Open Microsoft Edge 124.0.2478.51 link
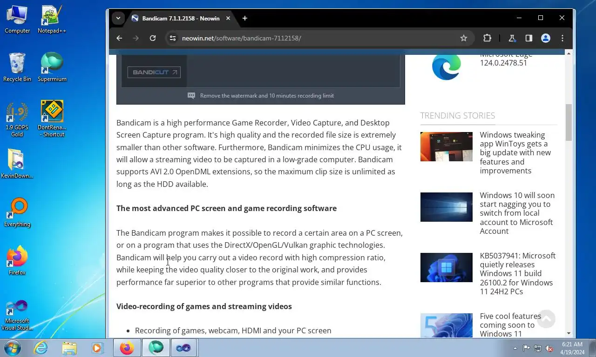The image size is (596, 357). [506, 59]
